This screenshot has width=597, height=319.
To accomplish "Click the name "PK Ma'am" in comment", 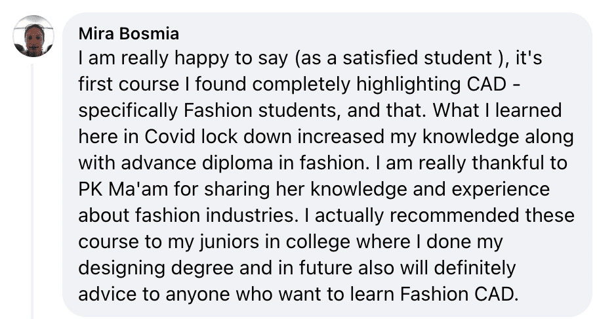I will 121,190.
